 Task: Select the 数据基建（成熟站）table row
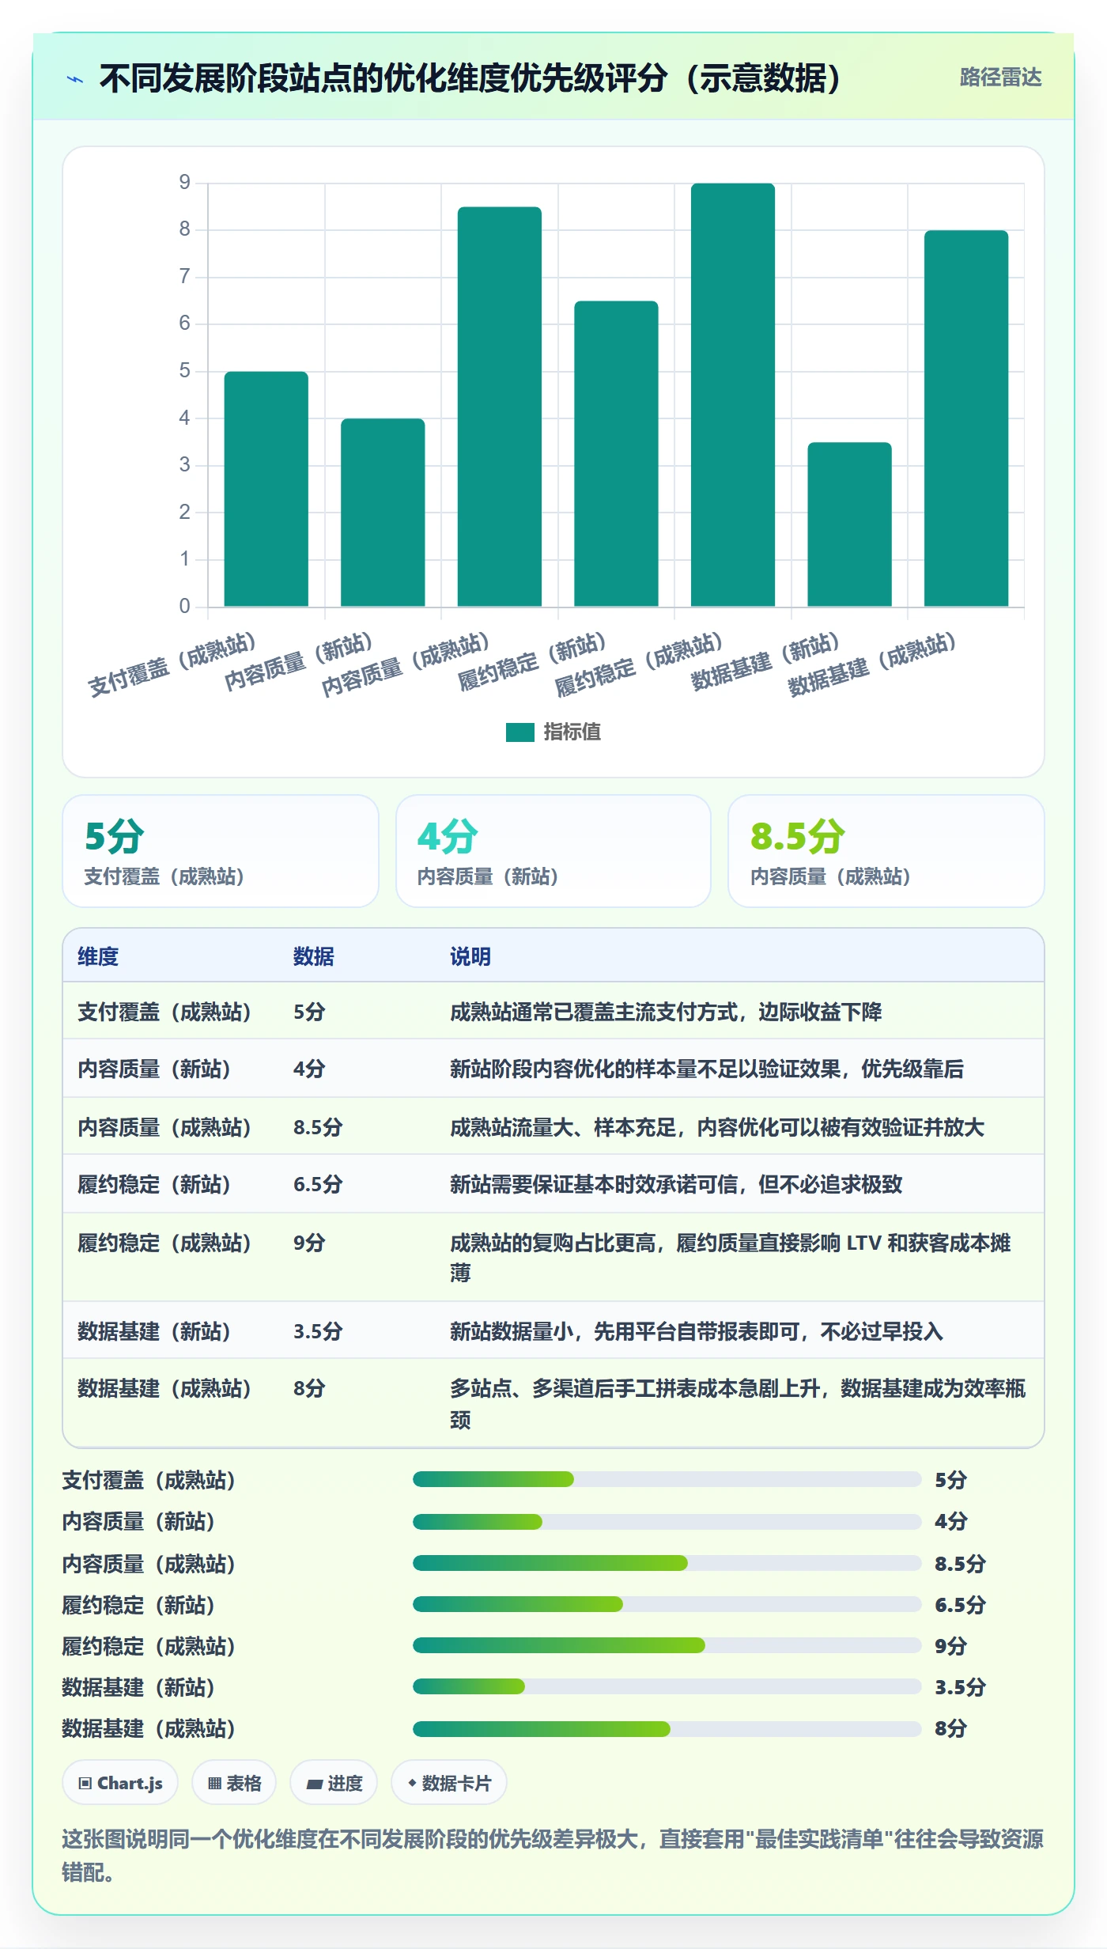[553, 1403]
